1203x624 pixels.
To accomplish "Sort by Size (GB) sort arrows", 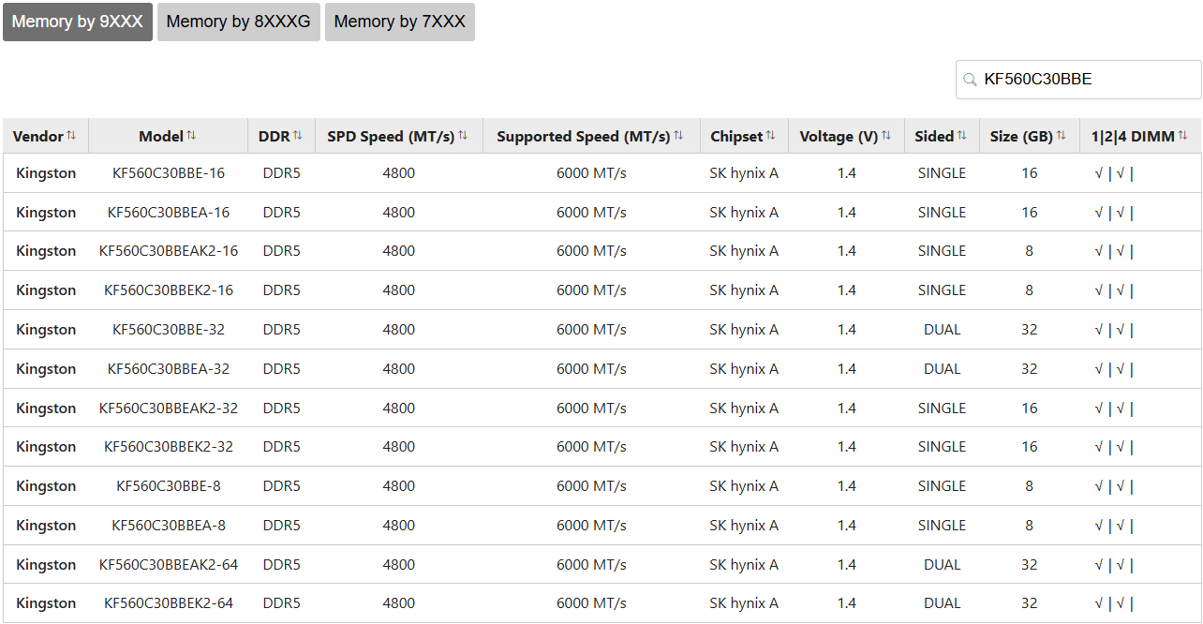I will 1062,136.
